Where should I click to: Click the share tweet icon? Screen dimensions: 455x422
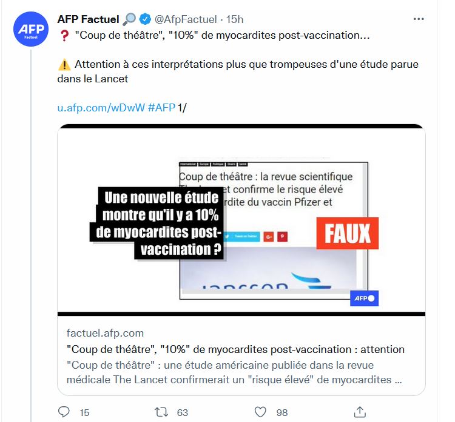point(359,412)
